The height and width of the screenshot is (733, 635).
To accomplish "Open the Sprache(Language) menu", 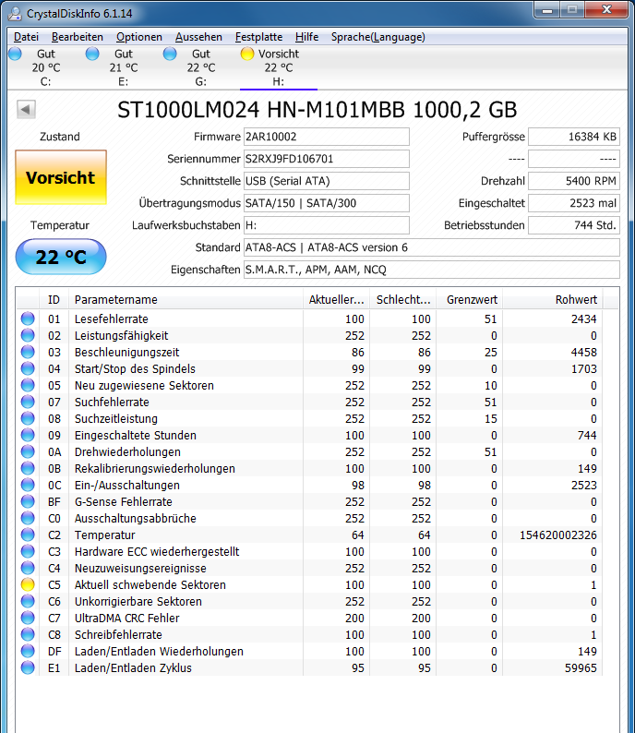I will [x=378, y=37].
